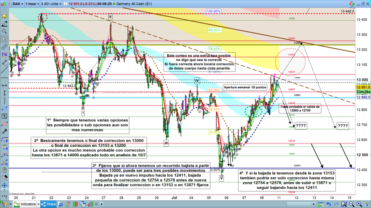Screen dimensions: 371x208
Task: Select the pencil drawing tool
Action: pos(4,24)
